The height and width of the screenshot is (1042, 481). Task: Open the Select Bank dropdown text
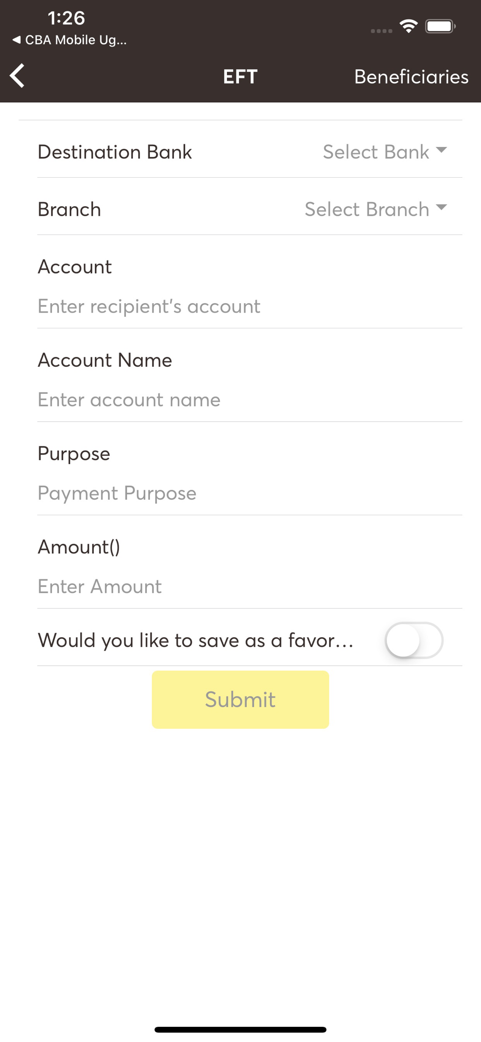[x=376, y=152]
